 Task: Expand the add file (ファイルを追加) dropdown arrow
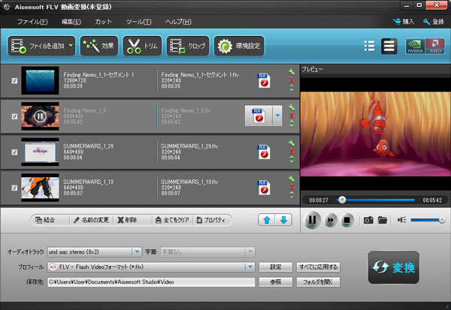pyautogui.click(x=71, y=46)
